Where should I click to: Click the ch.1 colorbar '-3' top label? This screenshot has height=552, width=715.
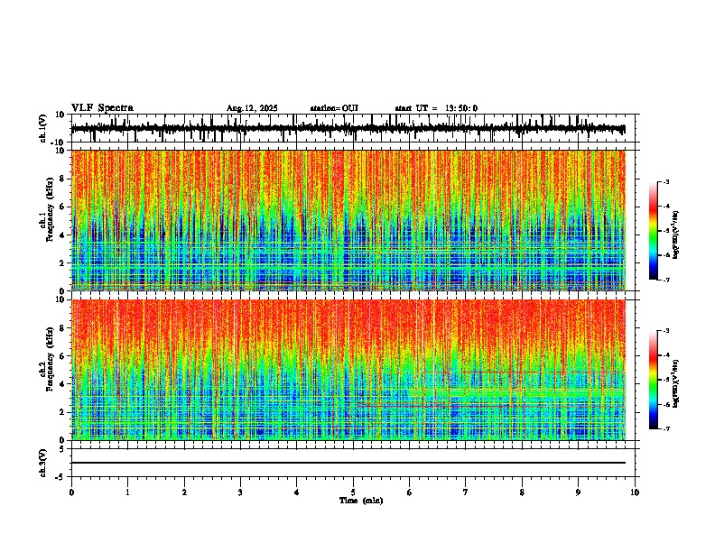coord(665,181)
